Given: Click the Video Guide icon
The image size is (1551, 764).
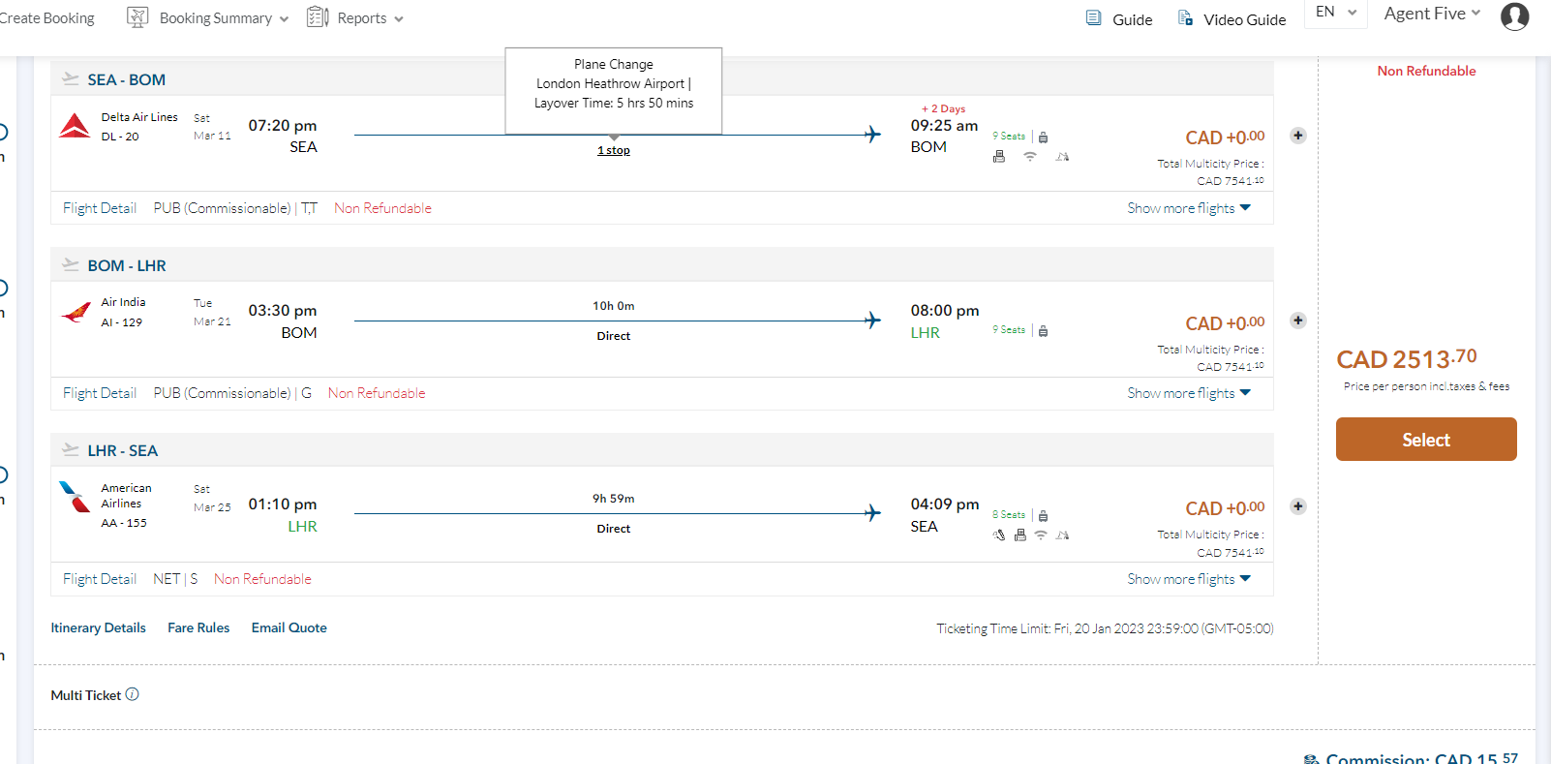Looking at the screenshot, I should (1185, 18).
